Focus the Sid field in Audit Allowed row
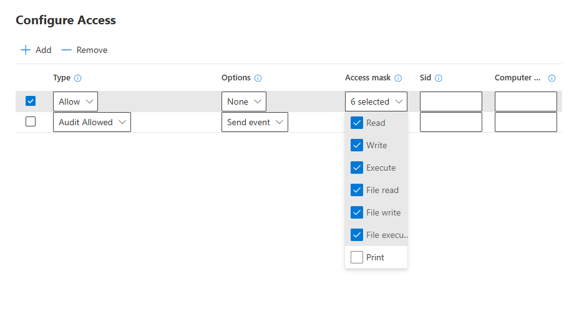The height and width of the screenshot is (317, 569). pyautogui.click(x=450, y=122)
